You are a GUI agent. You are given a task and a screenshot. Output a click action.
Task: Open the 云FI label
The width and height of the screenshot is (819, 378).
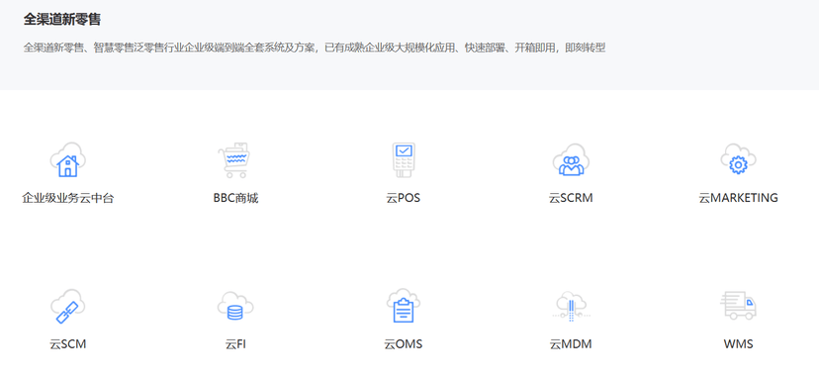[235, 344]
